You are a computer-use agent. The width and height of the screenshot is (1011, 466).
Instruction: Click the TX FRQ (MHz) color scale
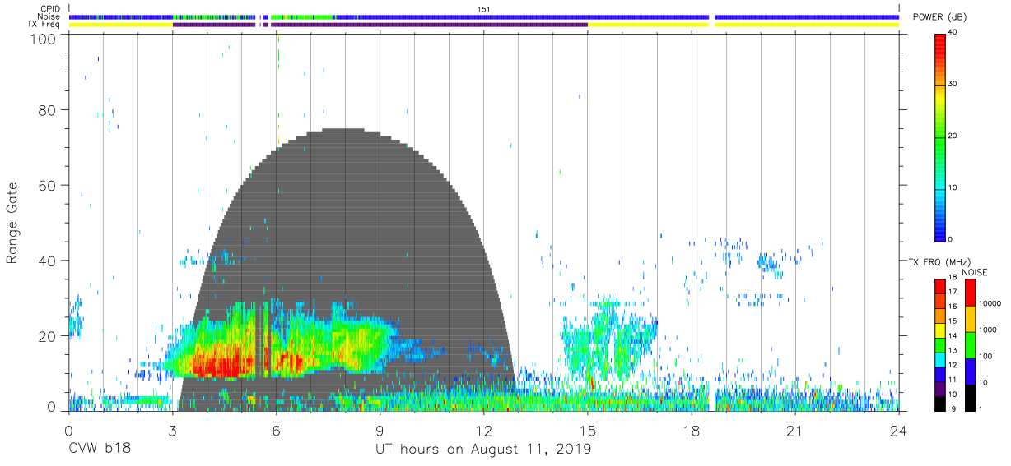(940, 345)
